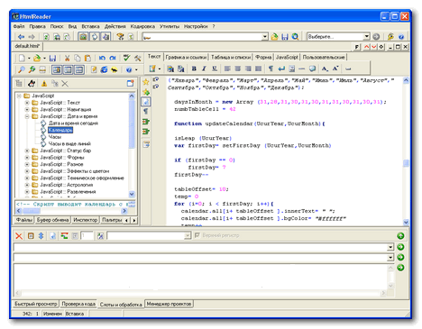
Task: Switch to 'Менеджер проектов' tab
Action: point(169,304)
